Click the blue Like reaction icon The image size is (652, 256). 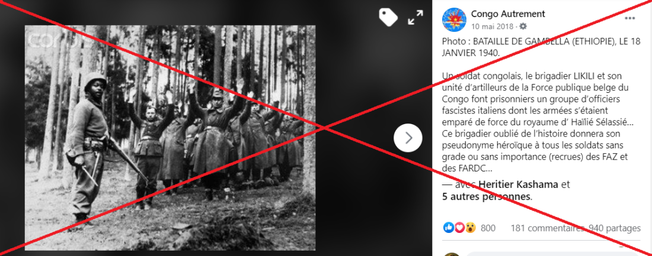click(x=448, y=228)
